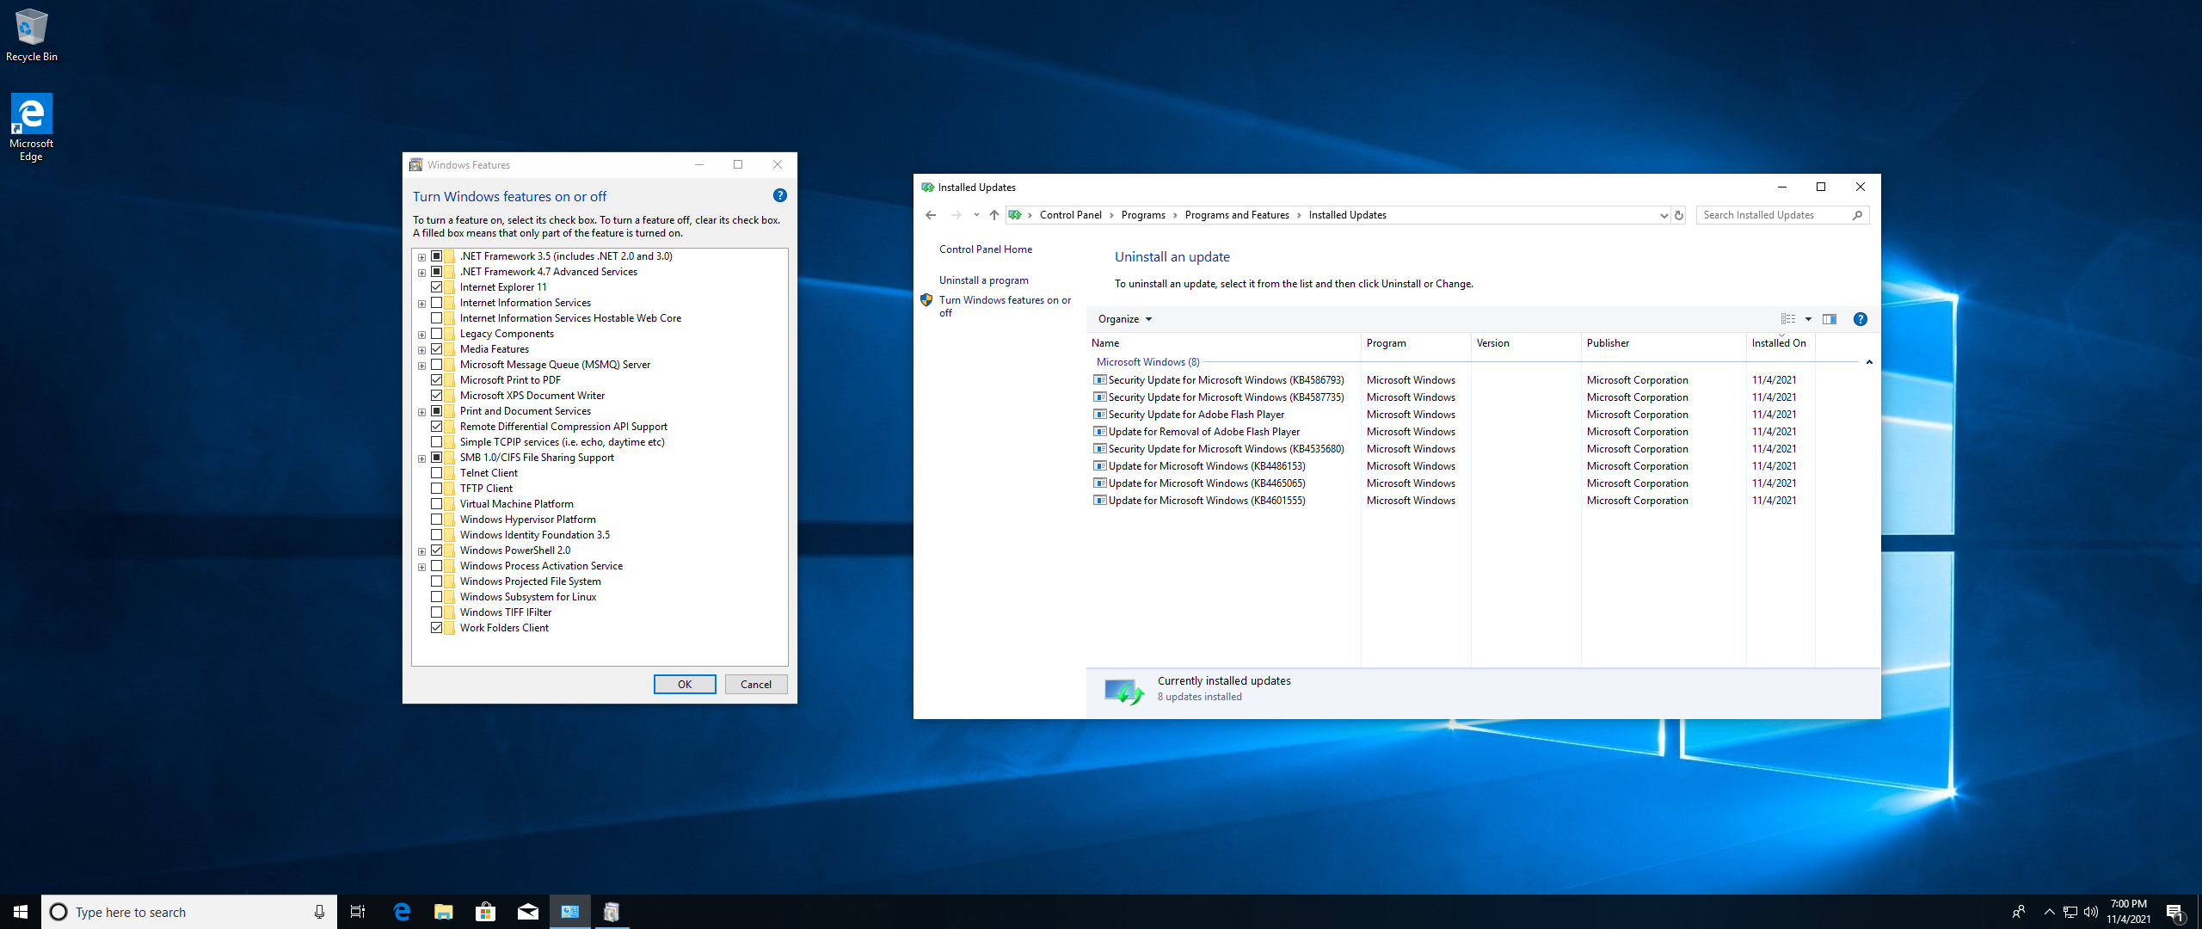Show the preview pane in Installed Updates
2202x929 pixels.
[1830, 319]
